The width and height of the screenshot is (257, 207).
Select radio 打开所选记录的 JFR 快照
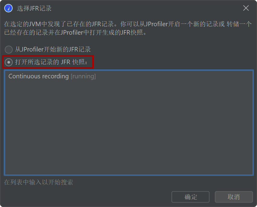coord(9,62)
